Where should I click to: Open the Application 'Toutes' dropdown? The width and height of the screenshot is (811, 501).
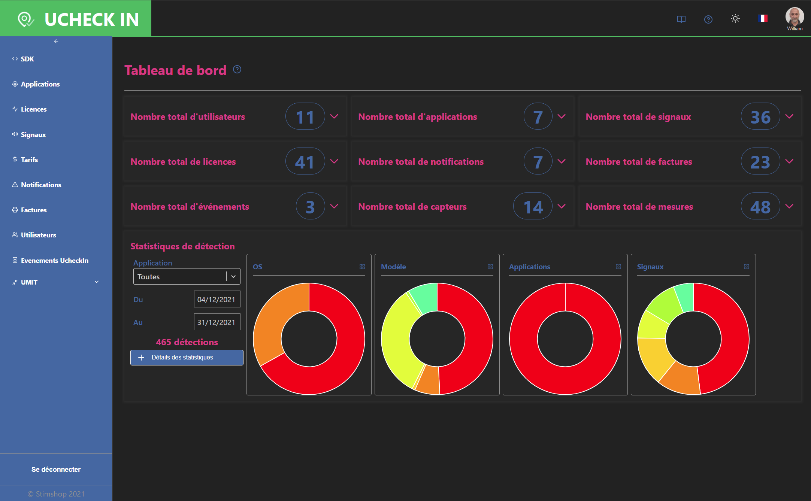click(x=187, y=277)
